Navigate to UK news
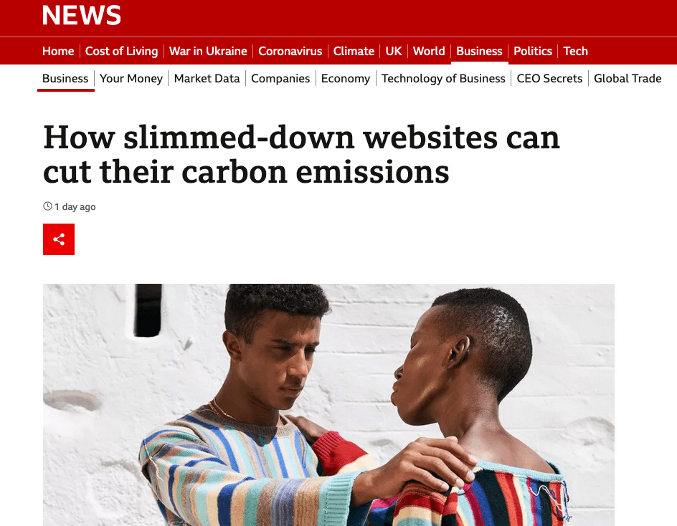Screen dimensions: 677x526 (394, 51)
